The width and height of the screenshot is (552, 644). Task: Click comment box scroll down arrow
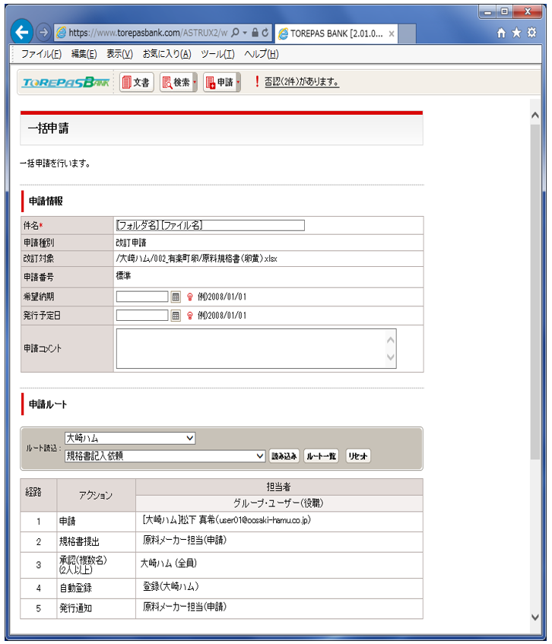coord(391,357)
